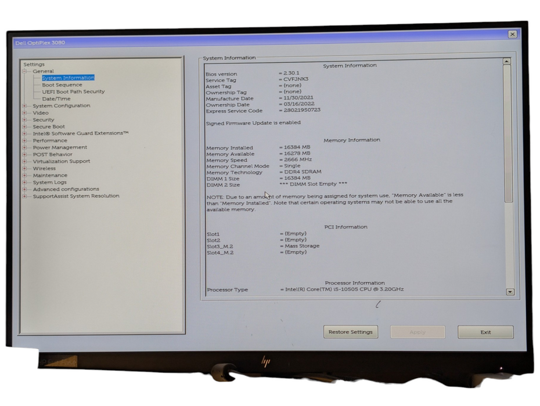540x406 pixels.
Task: Click Slot3_M.2 Mass Storage value
Action: pyautogui.click(x=302, y=246)
